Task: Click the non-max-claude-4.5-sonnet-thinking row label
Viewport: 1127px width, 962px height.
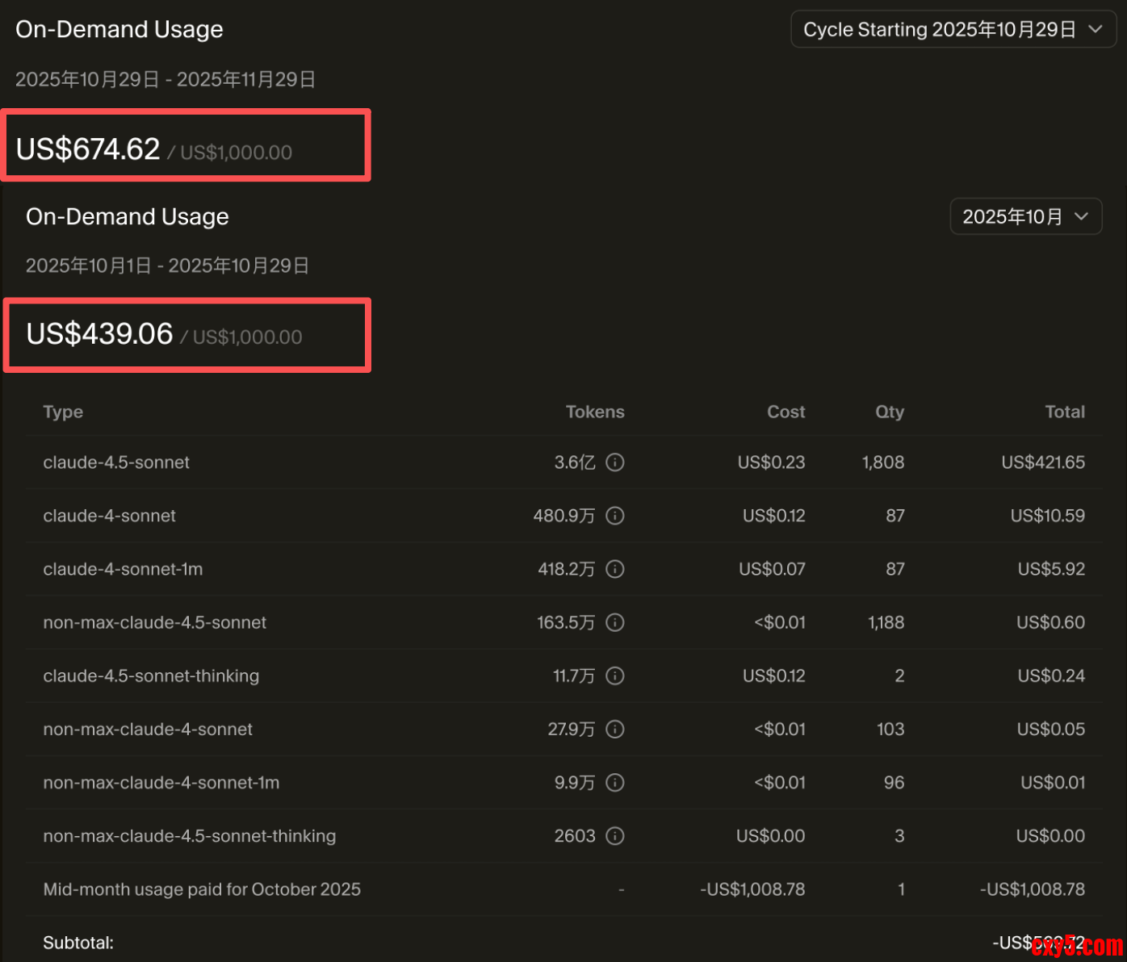Action: coord(190,836)
